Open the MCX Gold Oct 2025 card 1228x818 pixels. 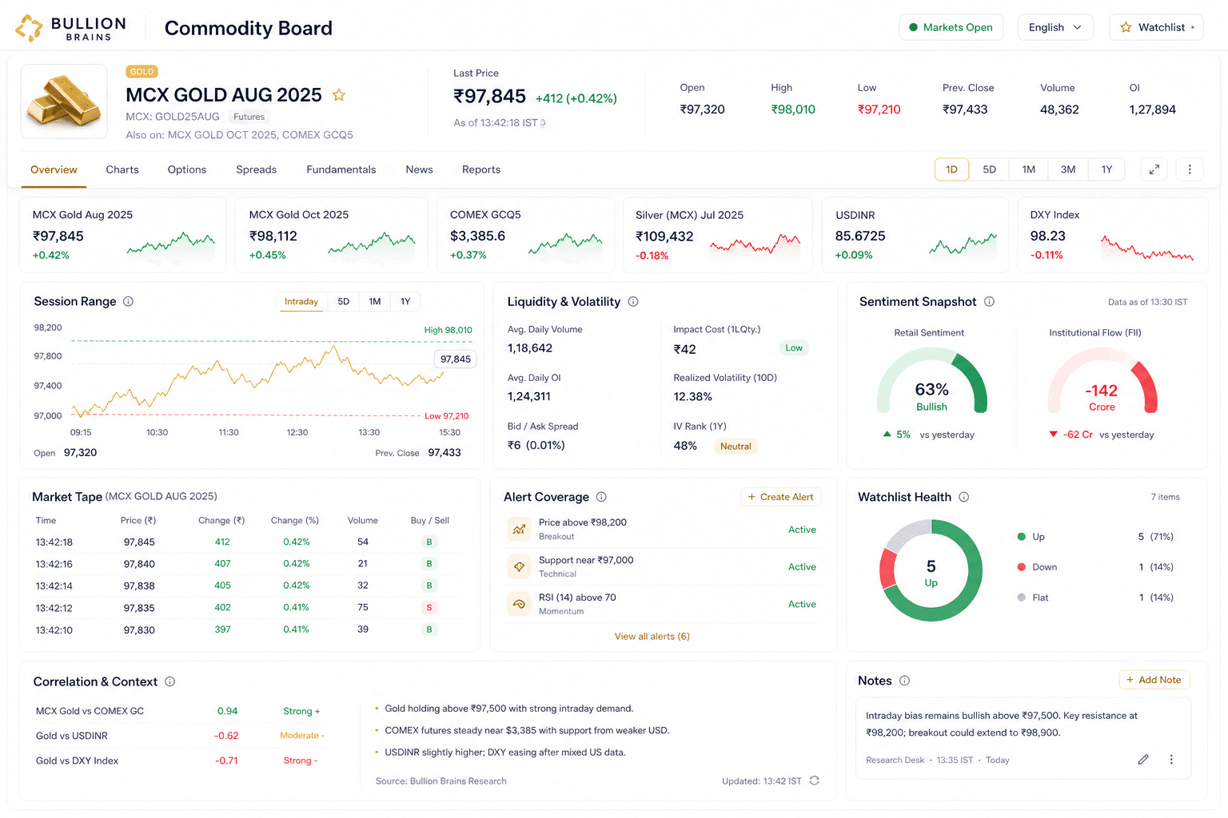(x=332, y=235)
